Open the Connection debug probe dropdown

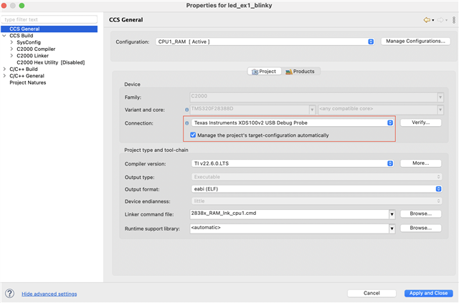(390, 122)
